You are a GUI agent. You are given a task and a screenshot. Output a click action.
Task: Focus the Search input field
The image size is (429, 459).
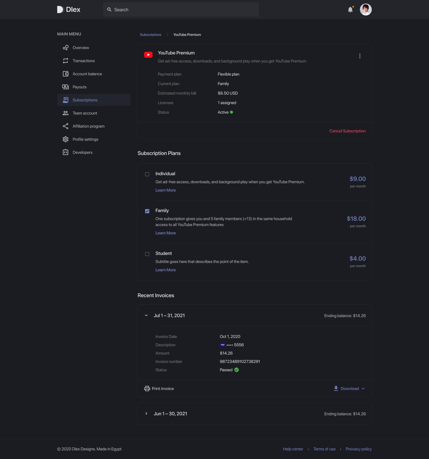click(181, 10)
